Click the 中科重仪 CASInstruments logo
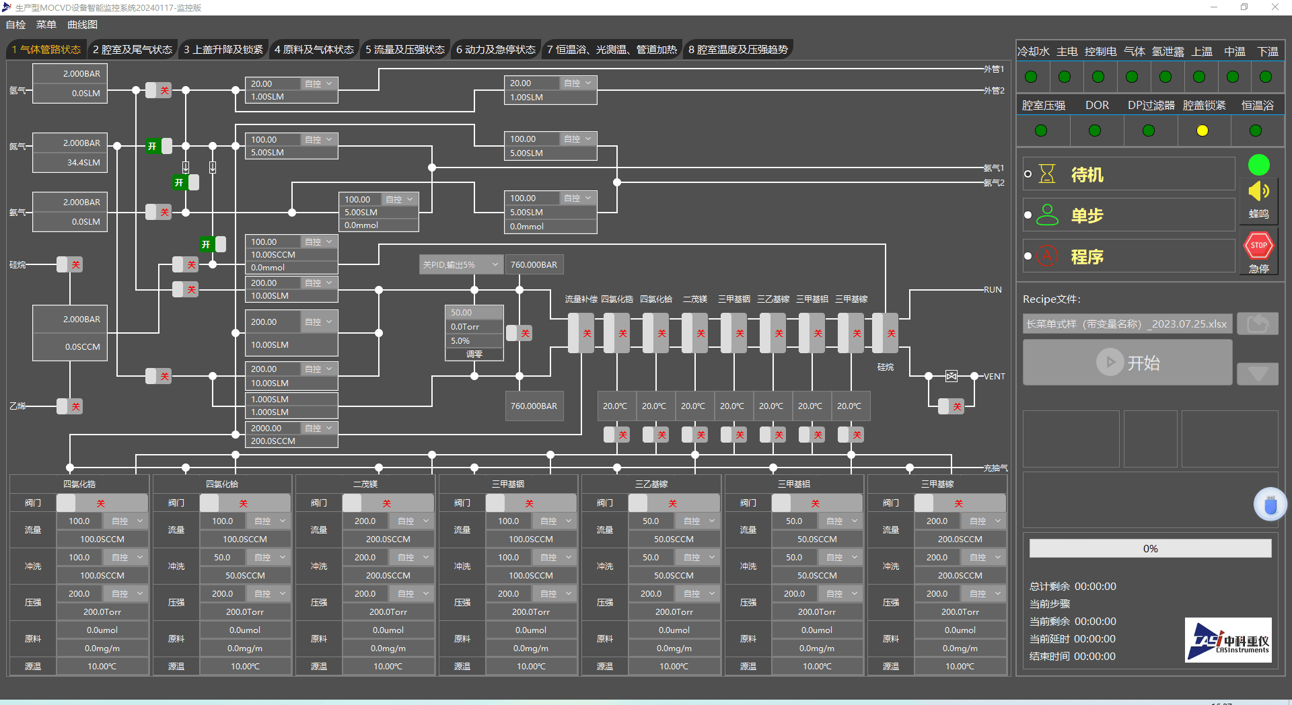 click(x=1228, y=640)
